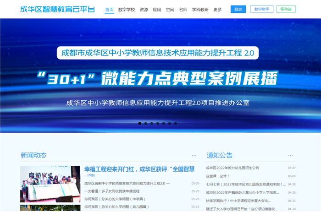
Task: Click the 新闻动态 section heading
Action: [x=33, y=155]
